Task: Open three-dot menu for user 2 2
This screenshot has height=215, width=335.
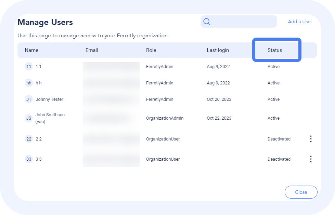Action: coord(311,139)
